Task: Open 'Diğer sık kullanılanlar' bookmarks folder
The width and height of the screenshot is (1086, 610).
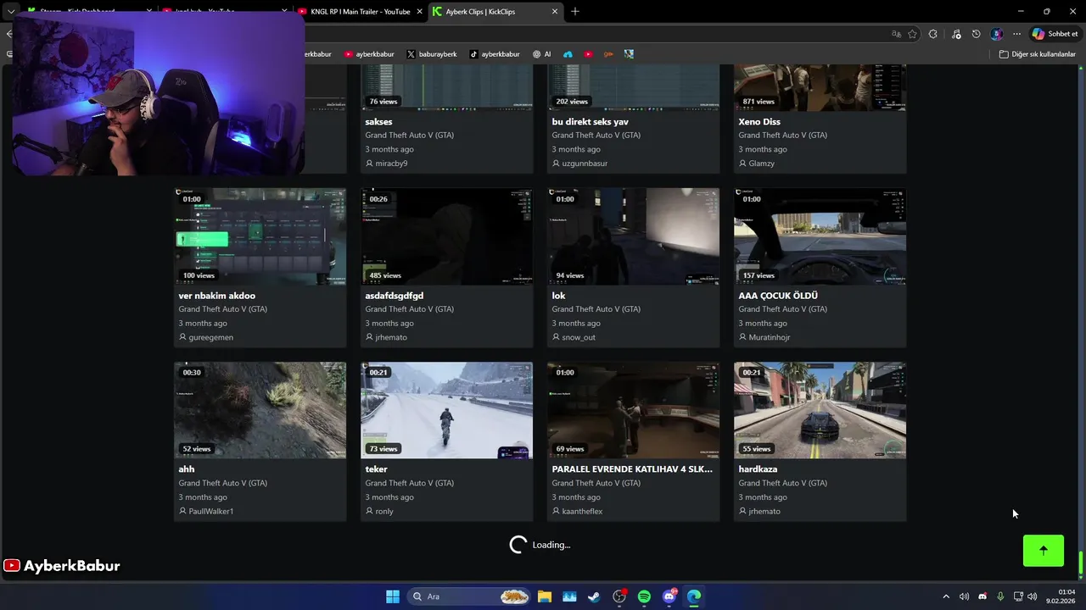Action: (x=1037, y=54)
